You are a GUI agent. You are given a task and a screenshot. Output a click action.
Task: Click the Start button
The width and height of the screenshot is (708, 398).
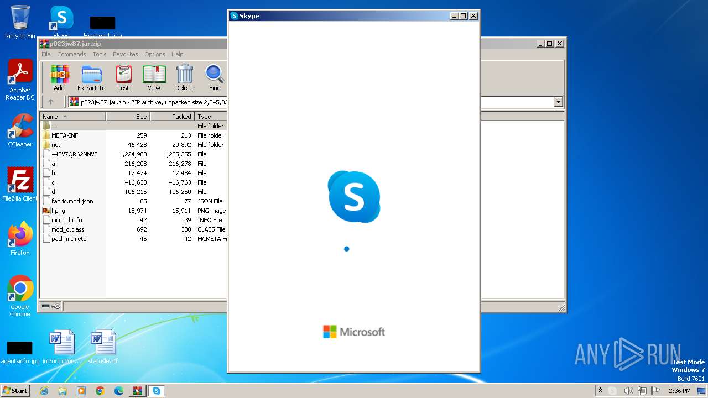tap(15, 391)
